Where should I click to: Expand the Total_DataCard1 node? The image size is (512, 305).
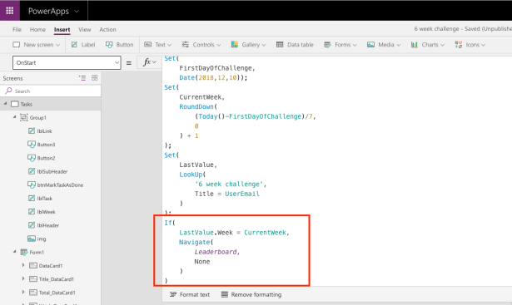pyautogui.click(x=23, y=292)
